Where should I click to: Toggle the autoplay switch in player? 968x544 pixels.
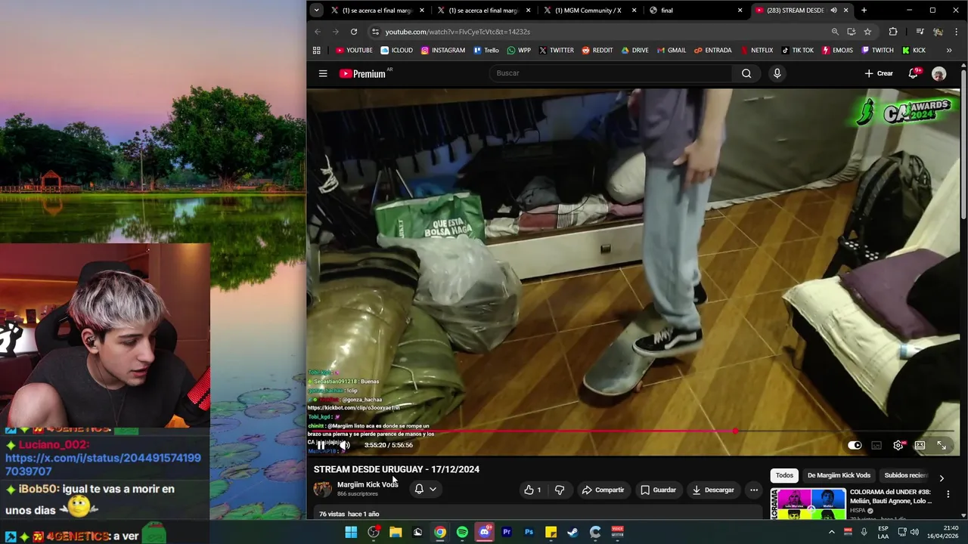pos(855,445)
